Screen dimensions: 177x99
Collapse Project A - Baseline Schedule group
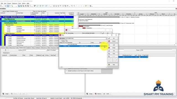1,17
